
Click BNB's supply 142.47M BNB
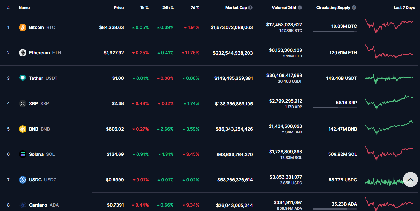coord(343,129)
